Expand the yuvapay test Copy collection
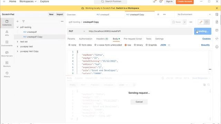 [x=18, y=51]
